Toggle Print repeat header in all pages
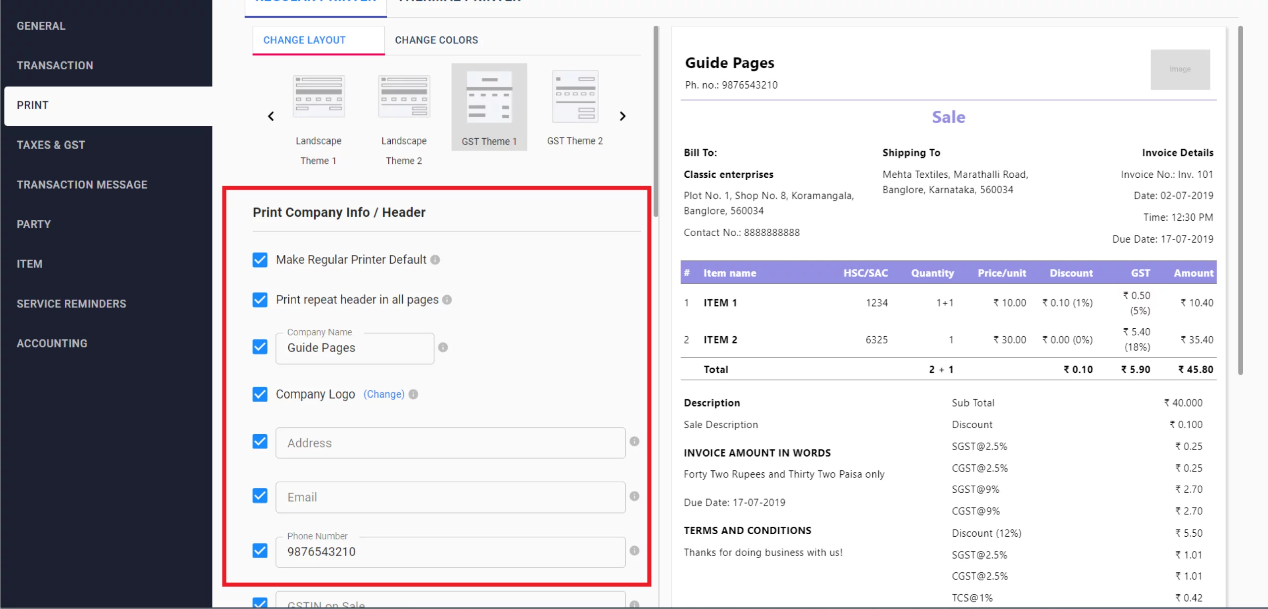 tap(260, 300)
